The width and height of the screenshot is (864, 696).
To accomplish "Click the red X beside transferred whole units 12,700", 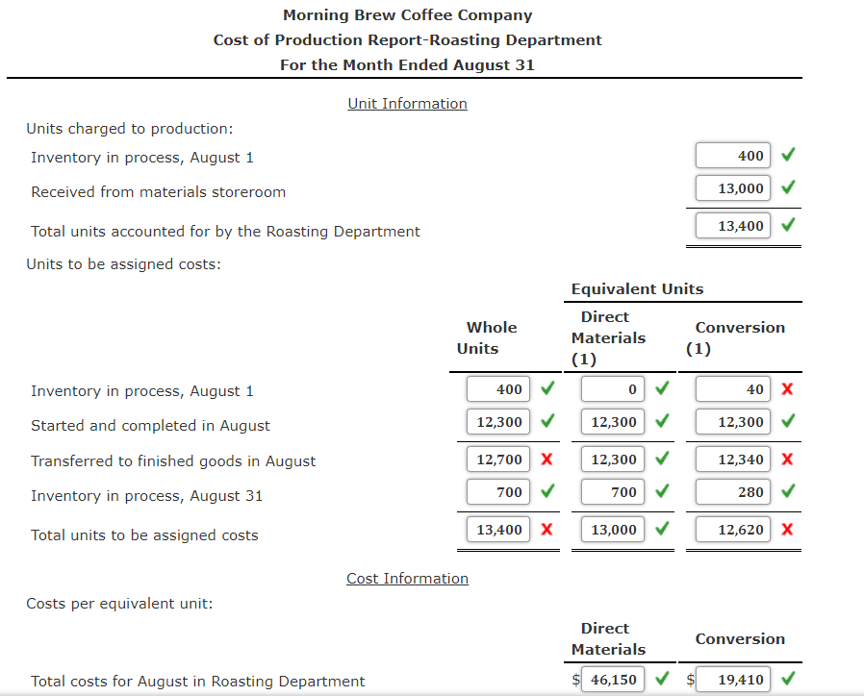I will [548, 460].
